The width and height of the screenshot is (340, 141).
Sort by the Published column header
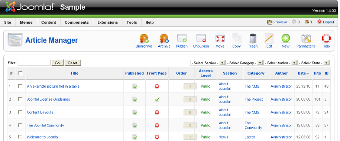[x=135, y=73]
